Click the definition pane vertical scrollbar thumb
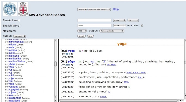The image size is (186, 102). pos(185,62)
